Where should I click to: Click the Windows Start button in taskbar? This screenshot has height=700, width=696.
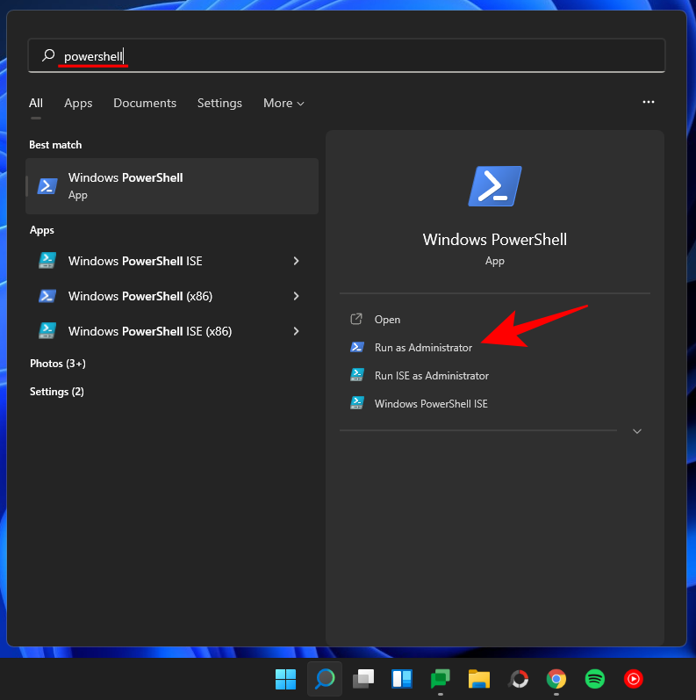(286, 679)
